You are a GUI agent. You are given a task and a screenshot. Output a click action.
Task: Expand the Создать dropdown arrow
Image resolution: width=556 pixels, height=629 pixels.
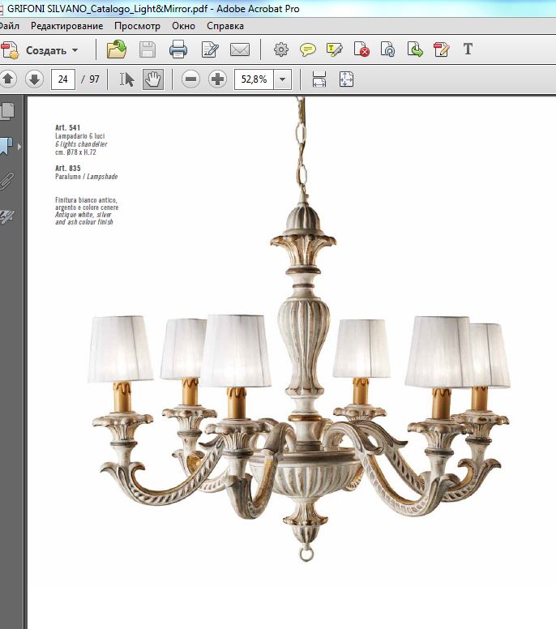coord(75,50)
